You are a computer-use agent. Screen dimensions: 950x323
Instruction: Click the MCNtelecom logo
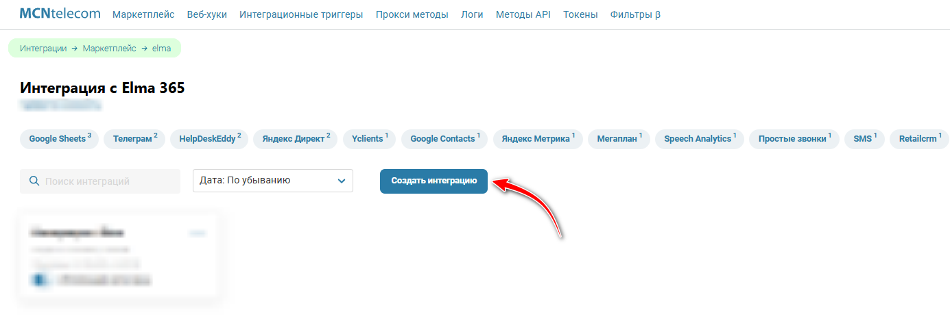(60, 14)
